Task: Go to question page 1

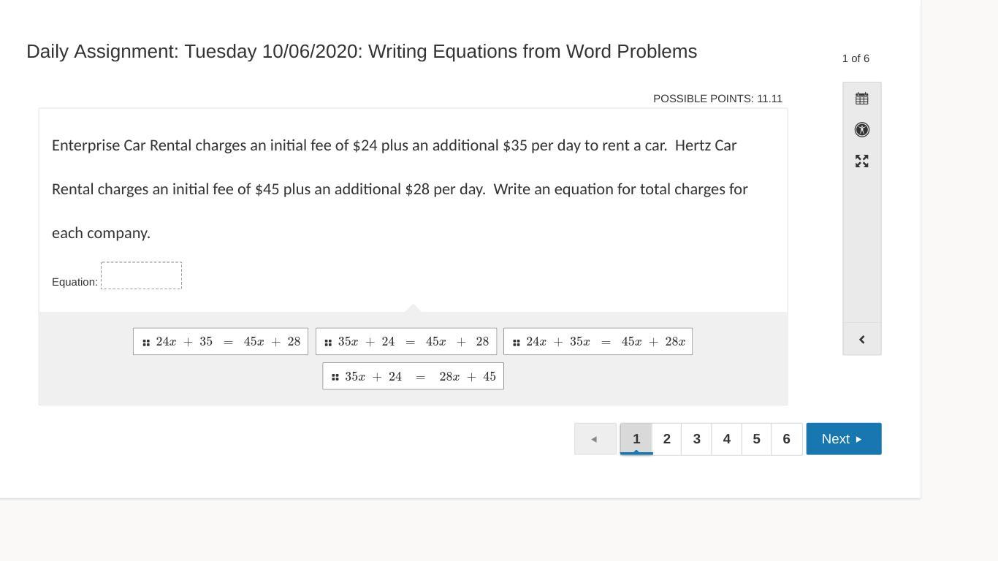Action: (636, 439)
